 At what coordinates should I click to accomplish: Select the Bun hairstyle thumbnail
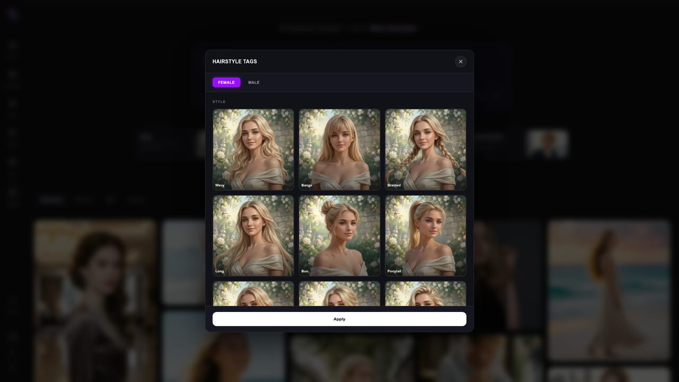coord(339,236)
